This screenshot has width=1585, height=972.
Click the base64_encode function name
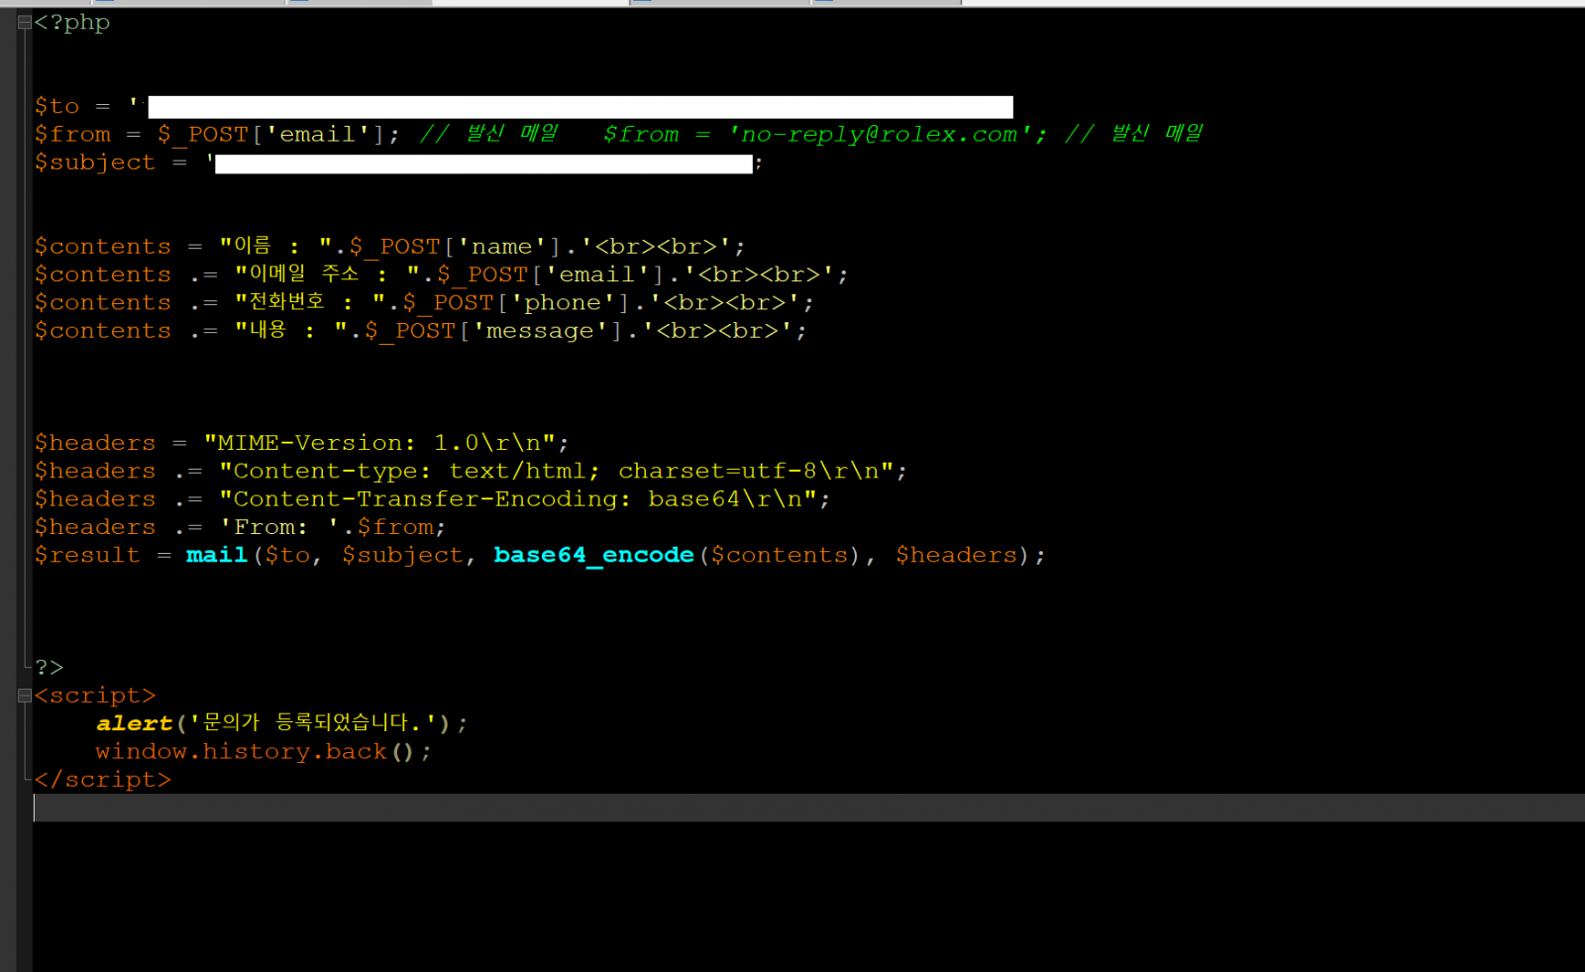[x=593, y=555]
